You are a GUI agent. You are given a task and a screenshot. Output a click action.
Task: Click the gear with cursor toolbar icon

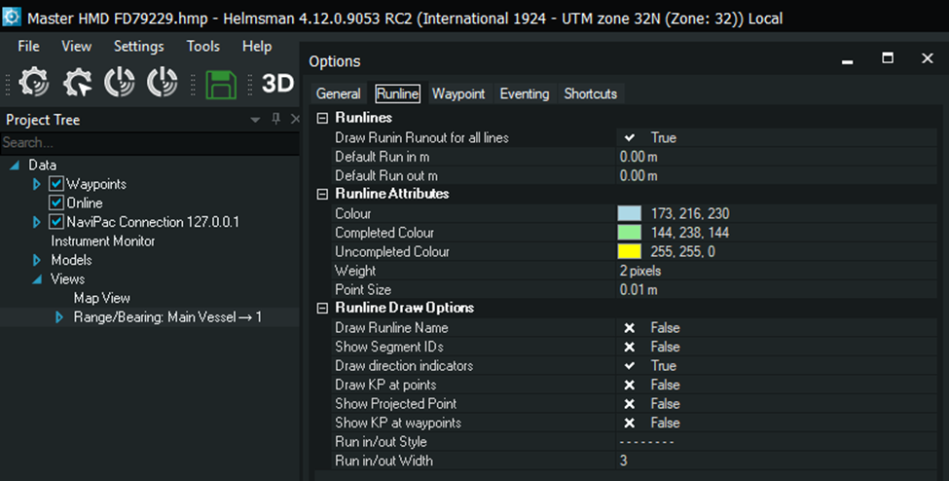(78, 83)
